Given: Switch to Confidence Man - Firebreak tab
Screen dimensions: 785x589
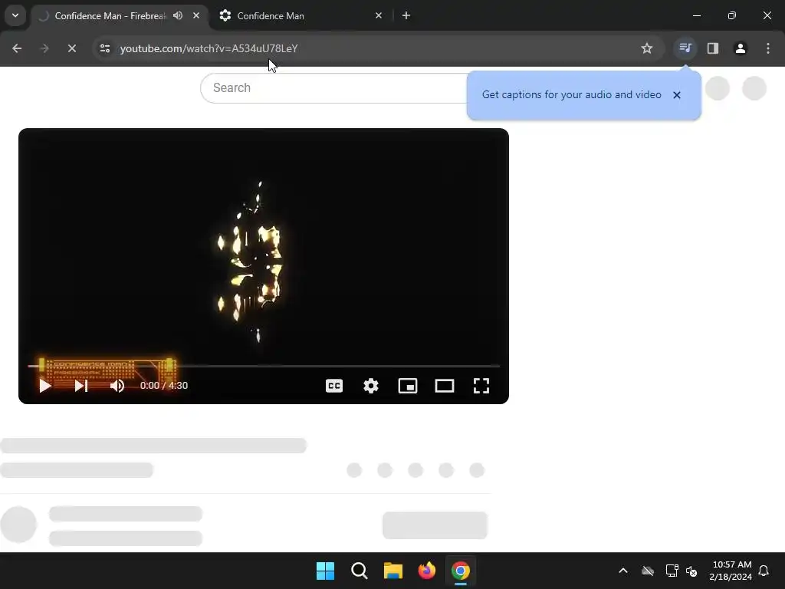Looking at the screenshot, I should [110, 16].
